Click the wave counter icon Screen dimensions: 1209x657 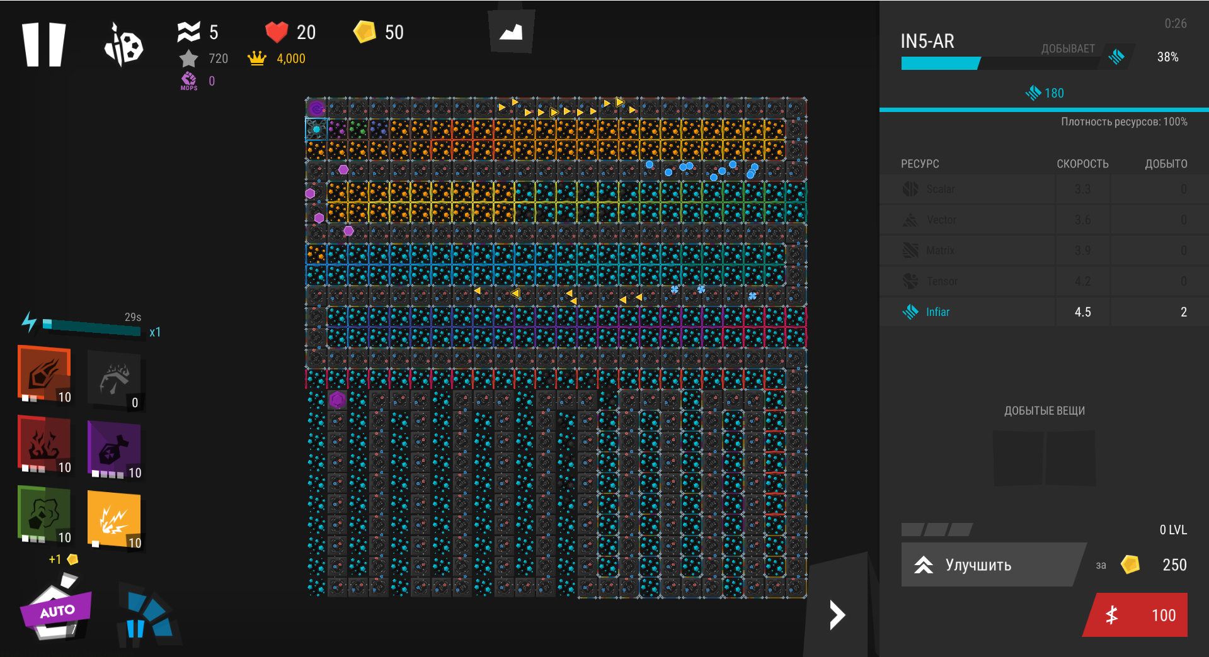[x=188, y=32]
